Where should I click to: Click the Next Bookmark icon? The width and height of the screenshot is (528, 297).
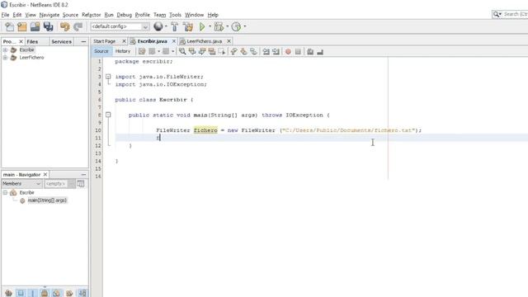click(x=243, y=51)
